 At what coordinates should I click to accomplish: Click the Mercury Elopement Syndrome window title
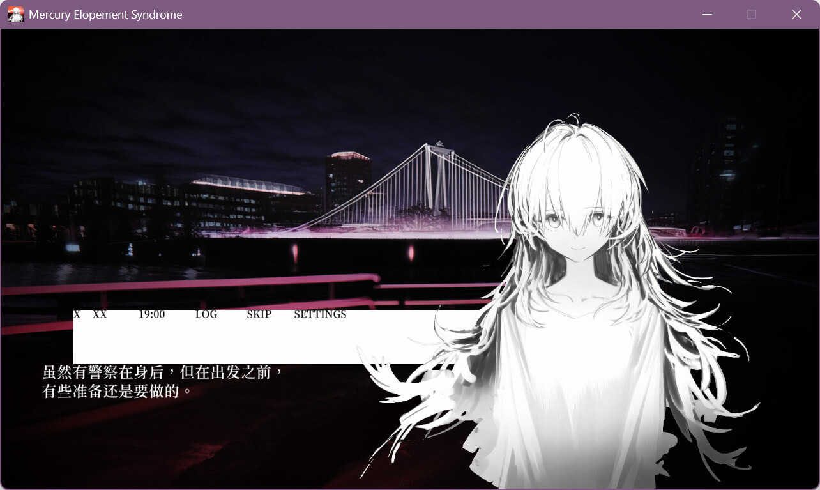105,15
